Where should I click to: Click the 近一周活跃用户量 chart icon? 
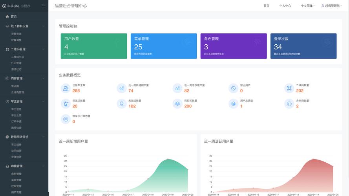pos(177,88)
